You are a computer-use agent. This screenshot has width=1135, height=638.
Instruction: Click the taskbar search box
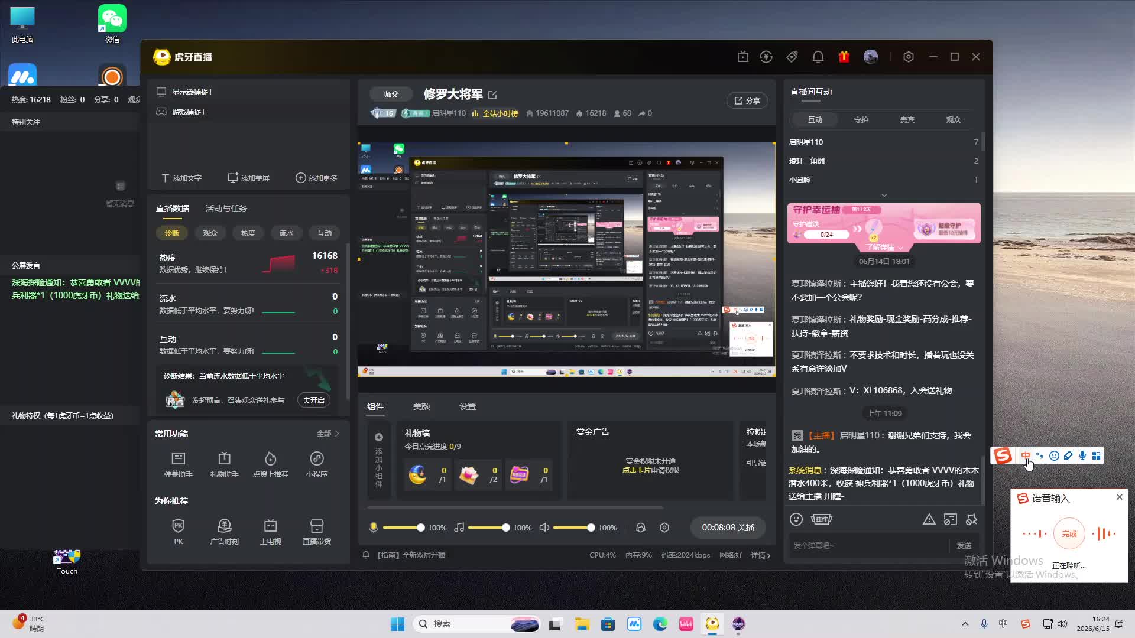[x=478, y=624]
